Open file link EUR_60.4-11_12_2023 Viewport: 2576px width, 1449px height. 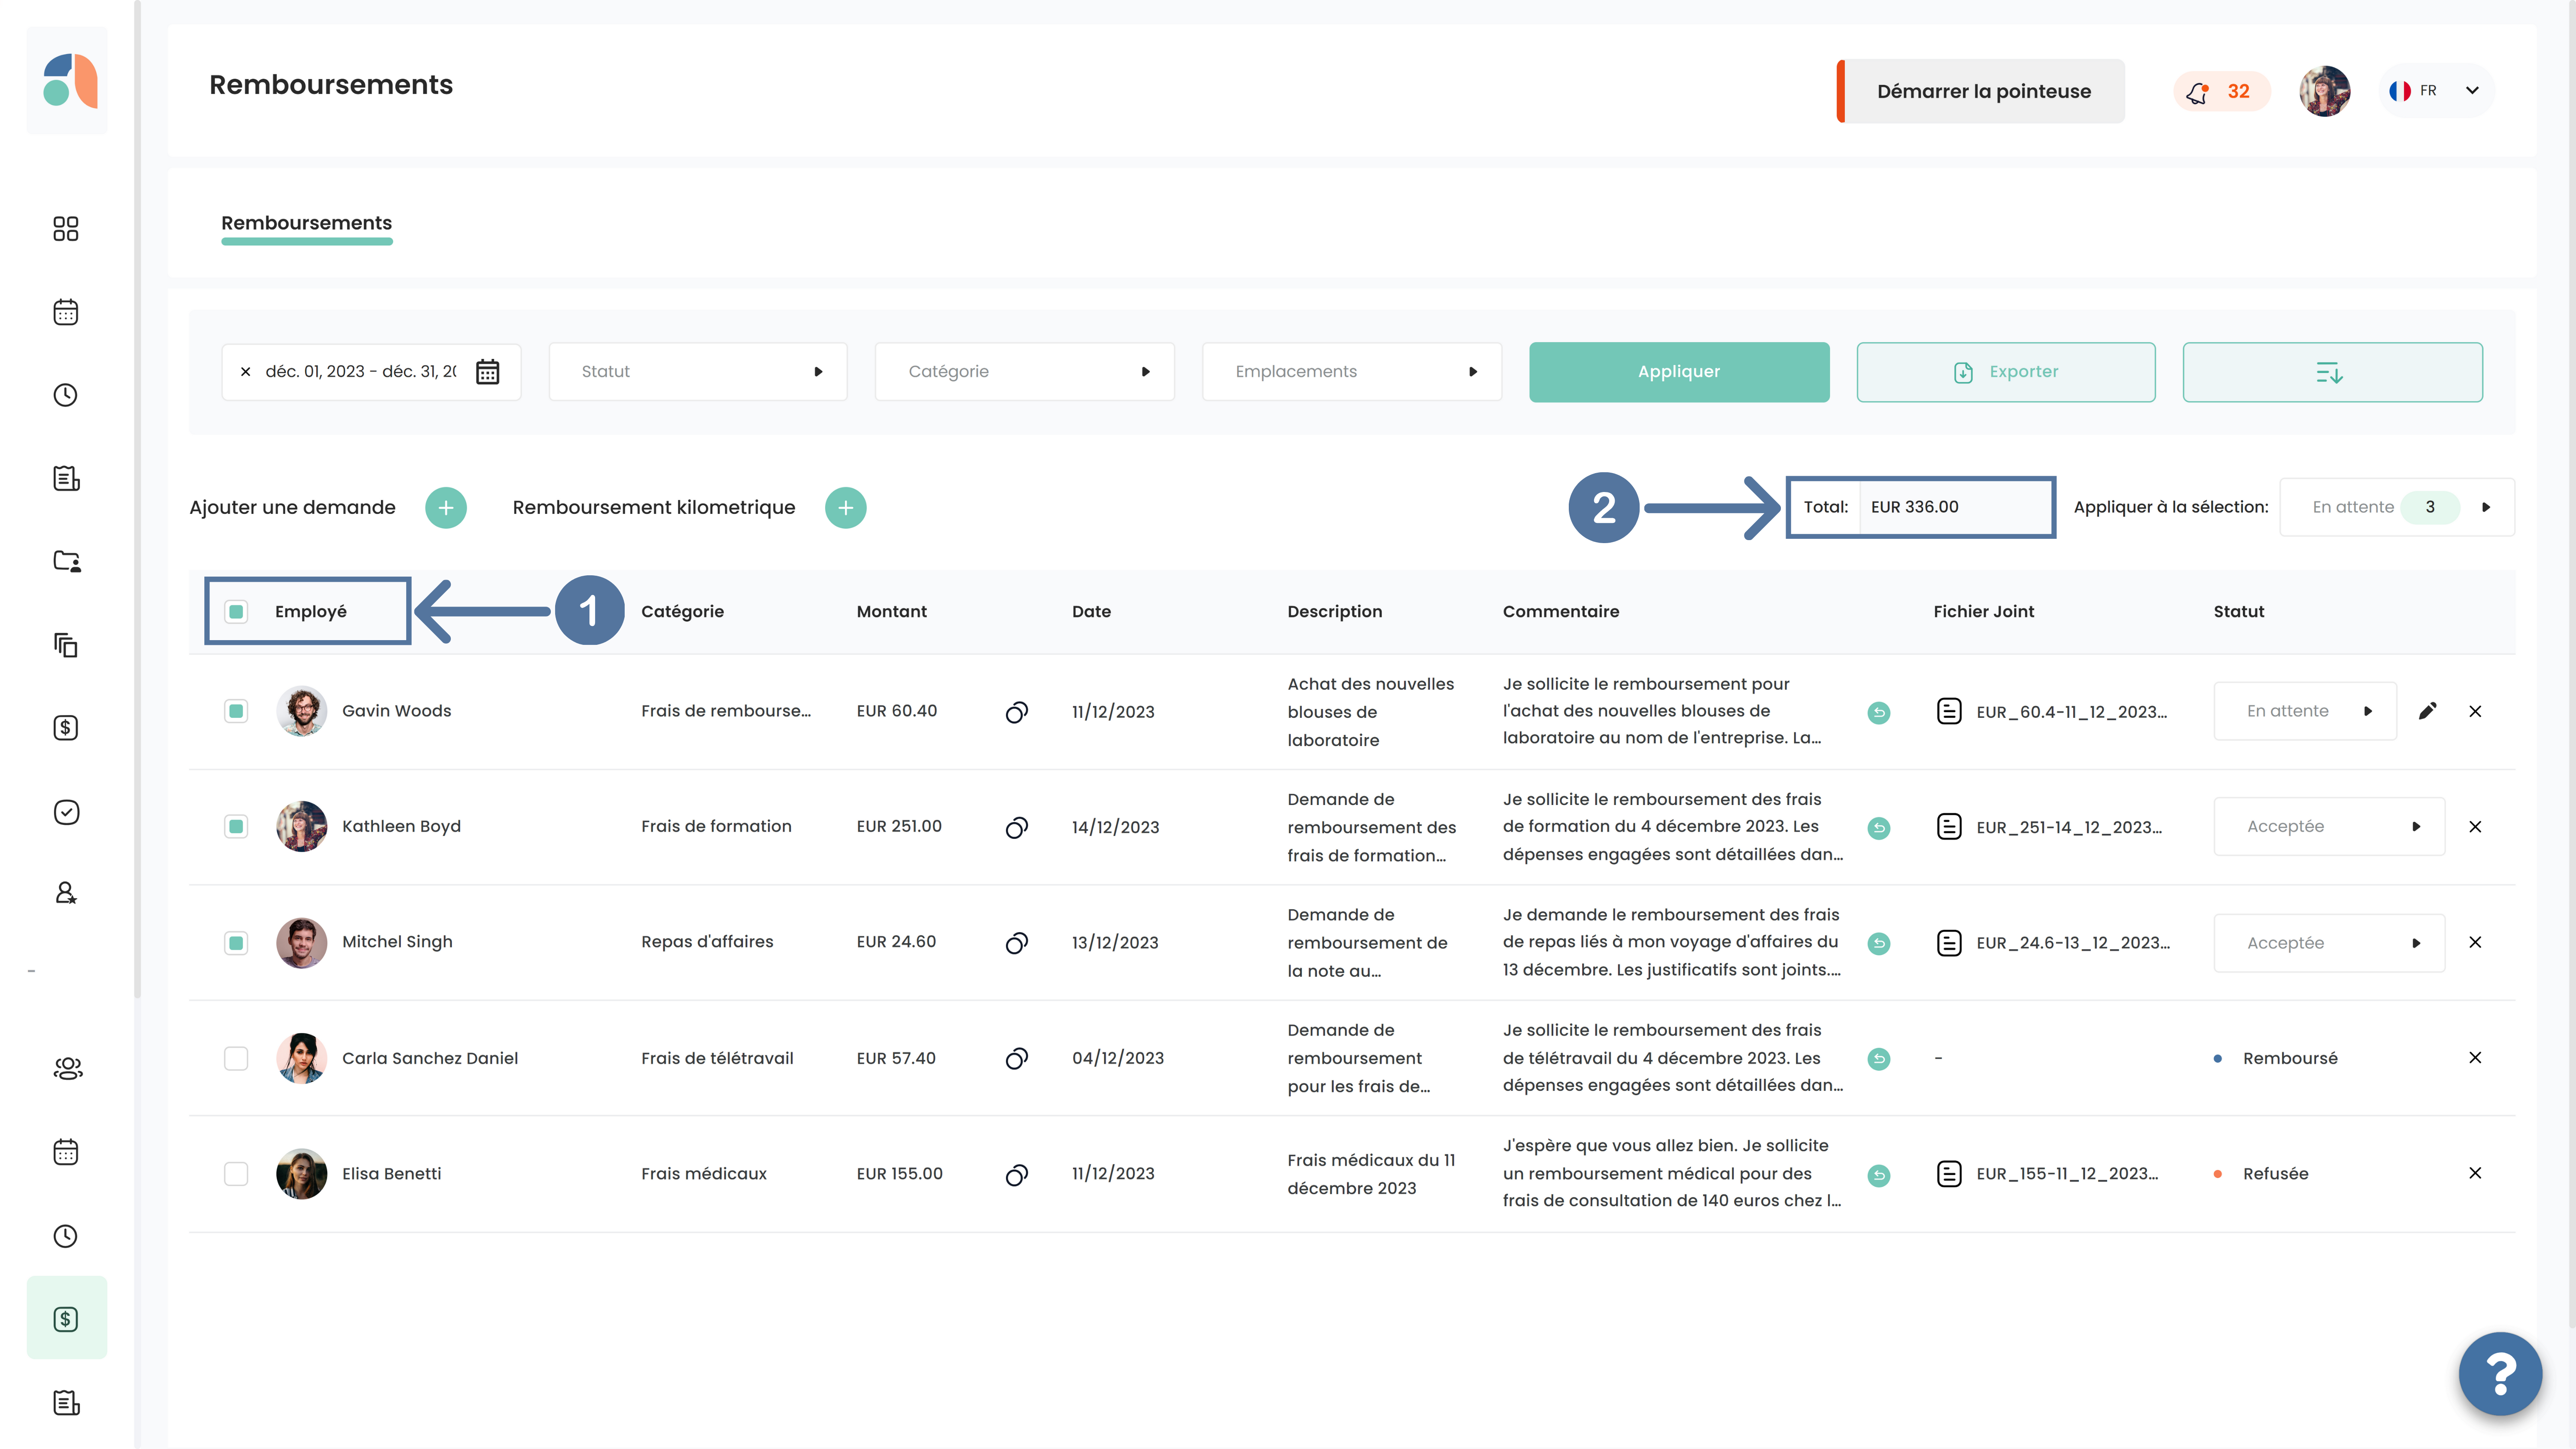(2071, 712)
